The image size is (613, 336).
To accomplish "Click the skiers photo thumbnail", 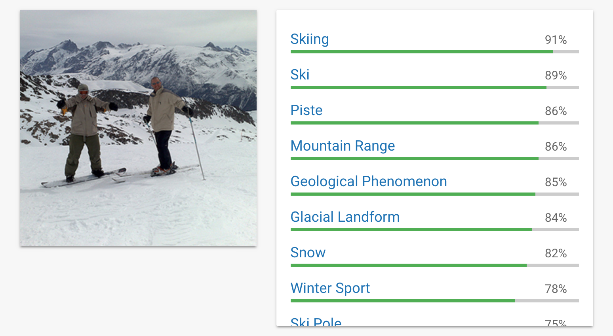I will (138, 128).
